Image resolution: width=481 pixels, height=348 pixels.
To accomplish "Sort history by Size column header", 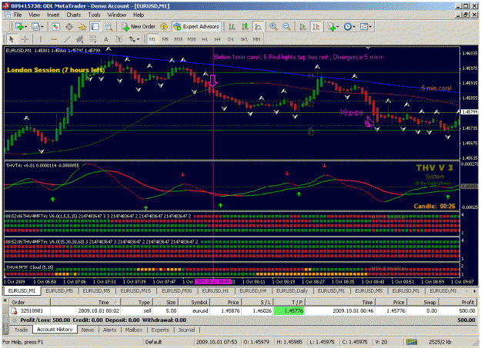I will pyautogui.click(x=165, y=302).
